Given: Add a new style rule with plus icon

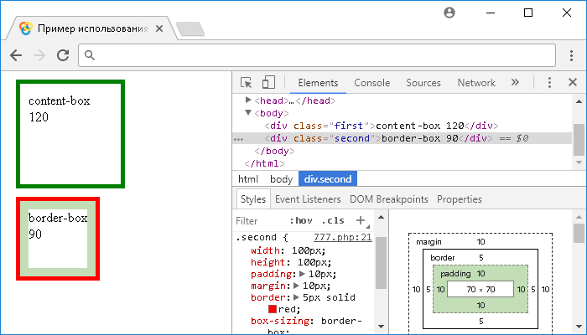Looking at the screenshot, I should [361, 220].
